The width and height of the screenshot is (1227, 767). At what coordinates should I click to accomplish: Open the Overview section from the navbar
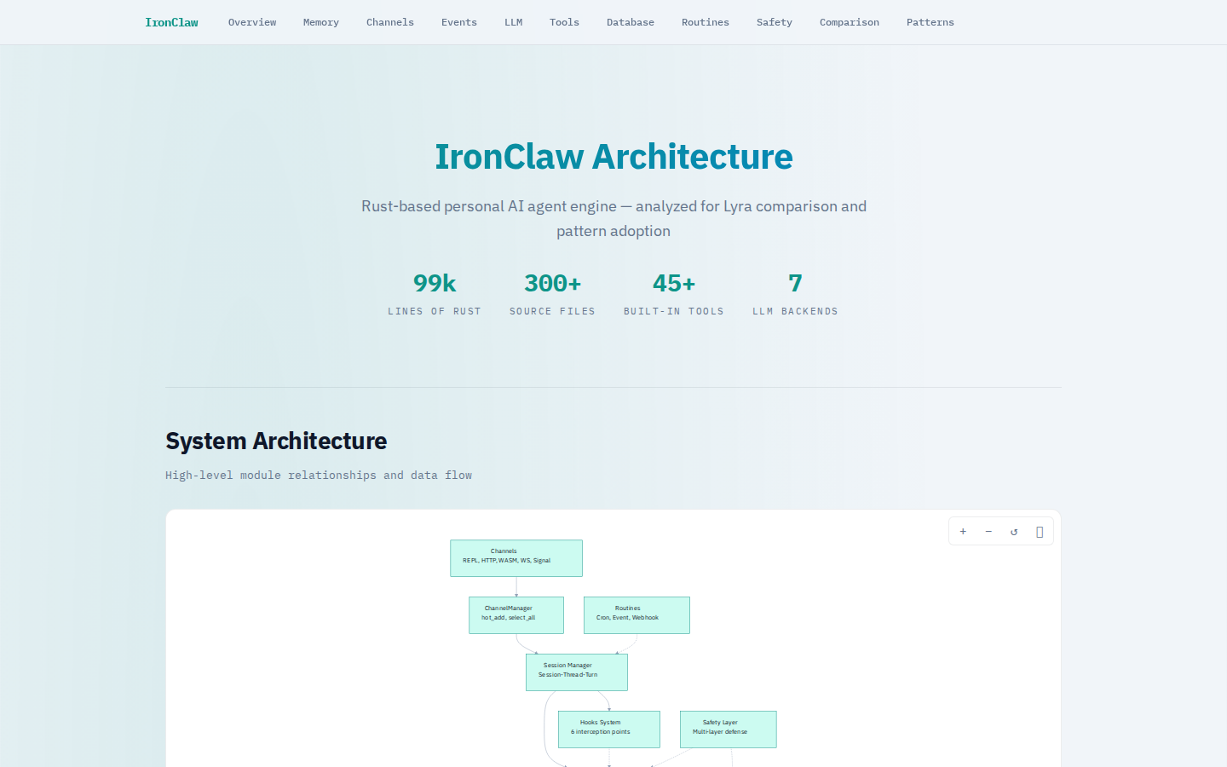252,22
